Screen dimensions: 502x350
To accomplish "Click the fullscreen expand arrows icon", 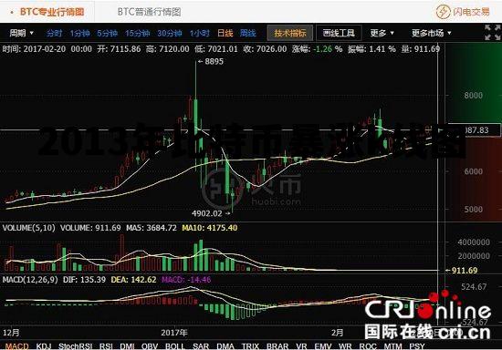I will click(x=492, y=32).
